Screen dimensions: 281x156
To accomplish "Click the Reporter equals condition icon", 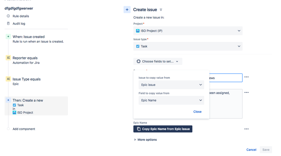I will pyautogui.click(x=8, y=58).
